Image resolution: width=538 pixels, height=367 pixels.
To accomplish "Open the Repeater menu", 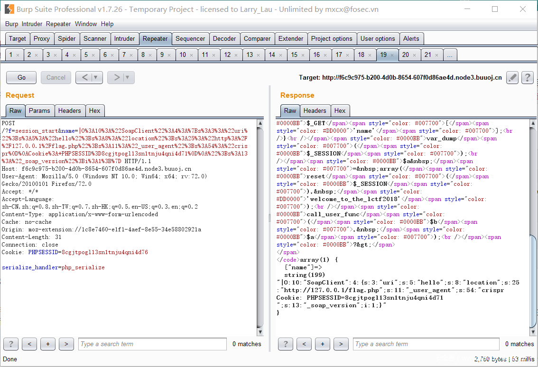I will [58, 24].
